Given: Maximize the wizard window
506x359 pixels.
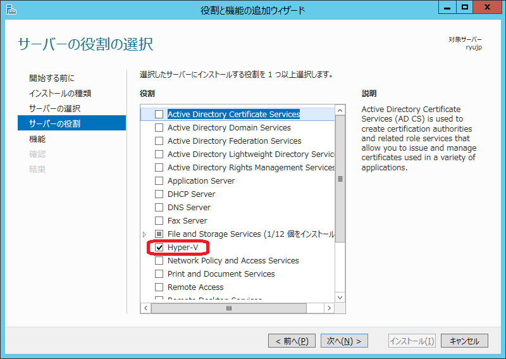Looking at the screenshot, I should point(465,8).
